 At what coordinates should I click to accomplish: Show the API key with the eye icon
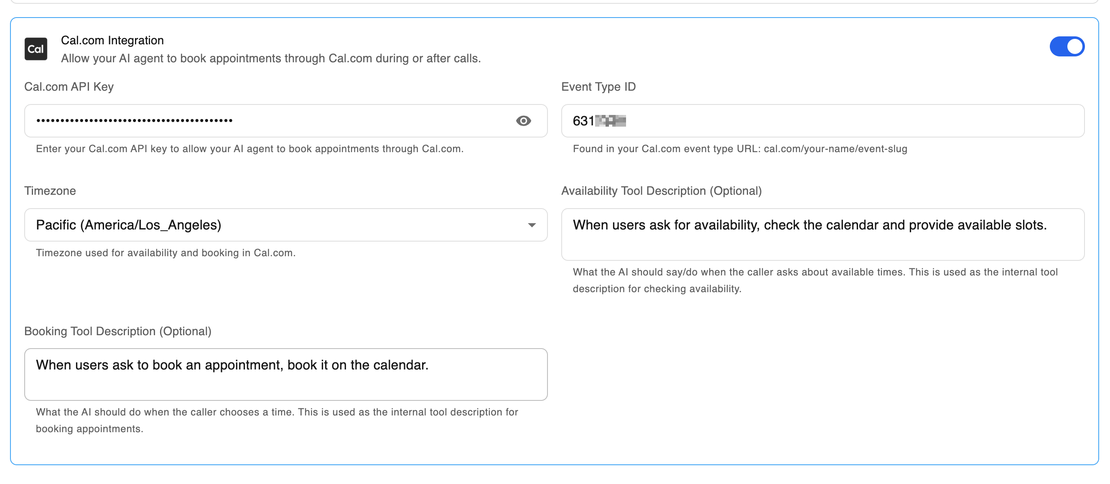pyautogui.click(x=524, y=121)
